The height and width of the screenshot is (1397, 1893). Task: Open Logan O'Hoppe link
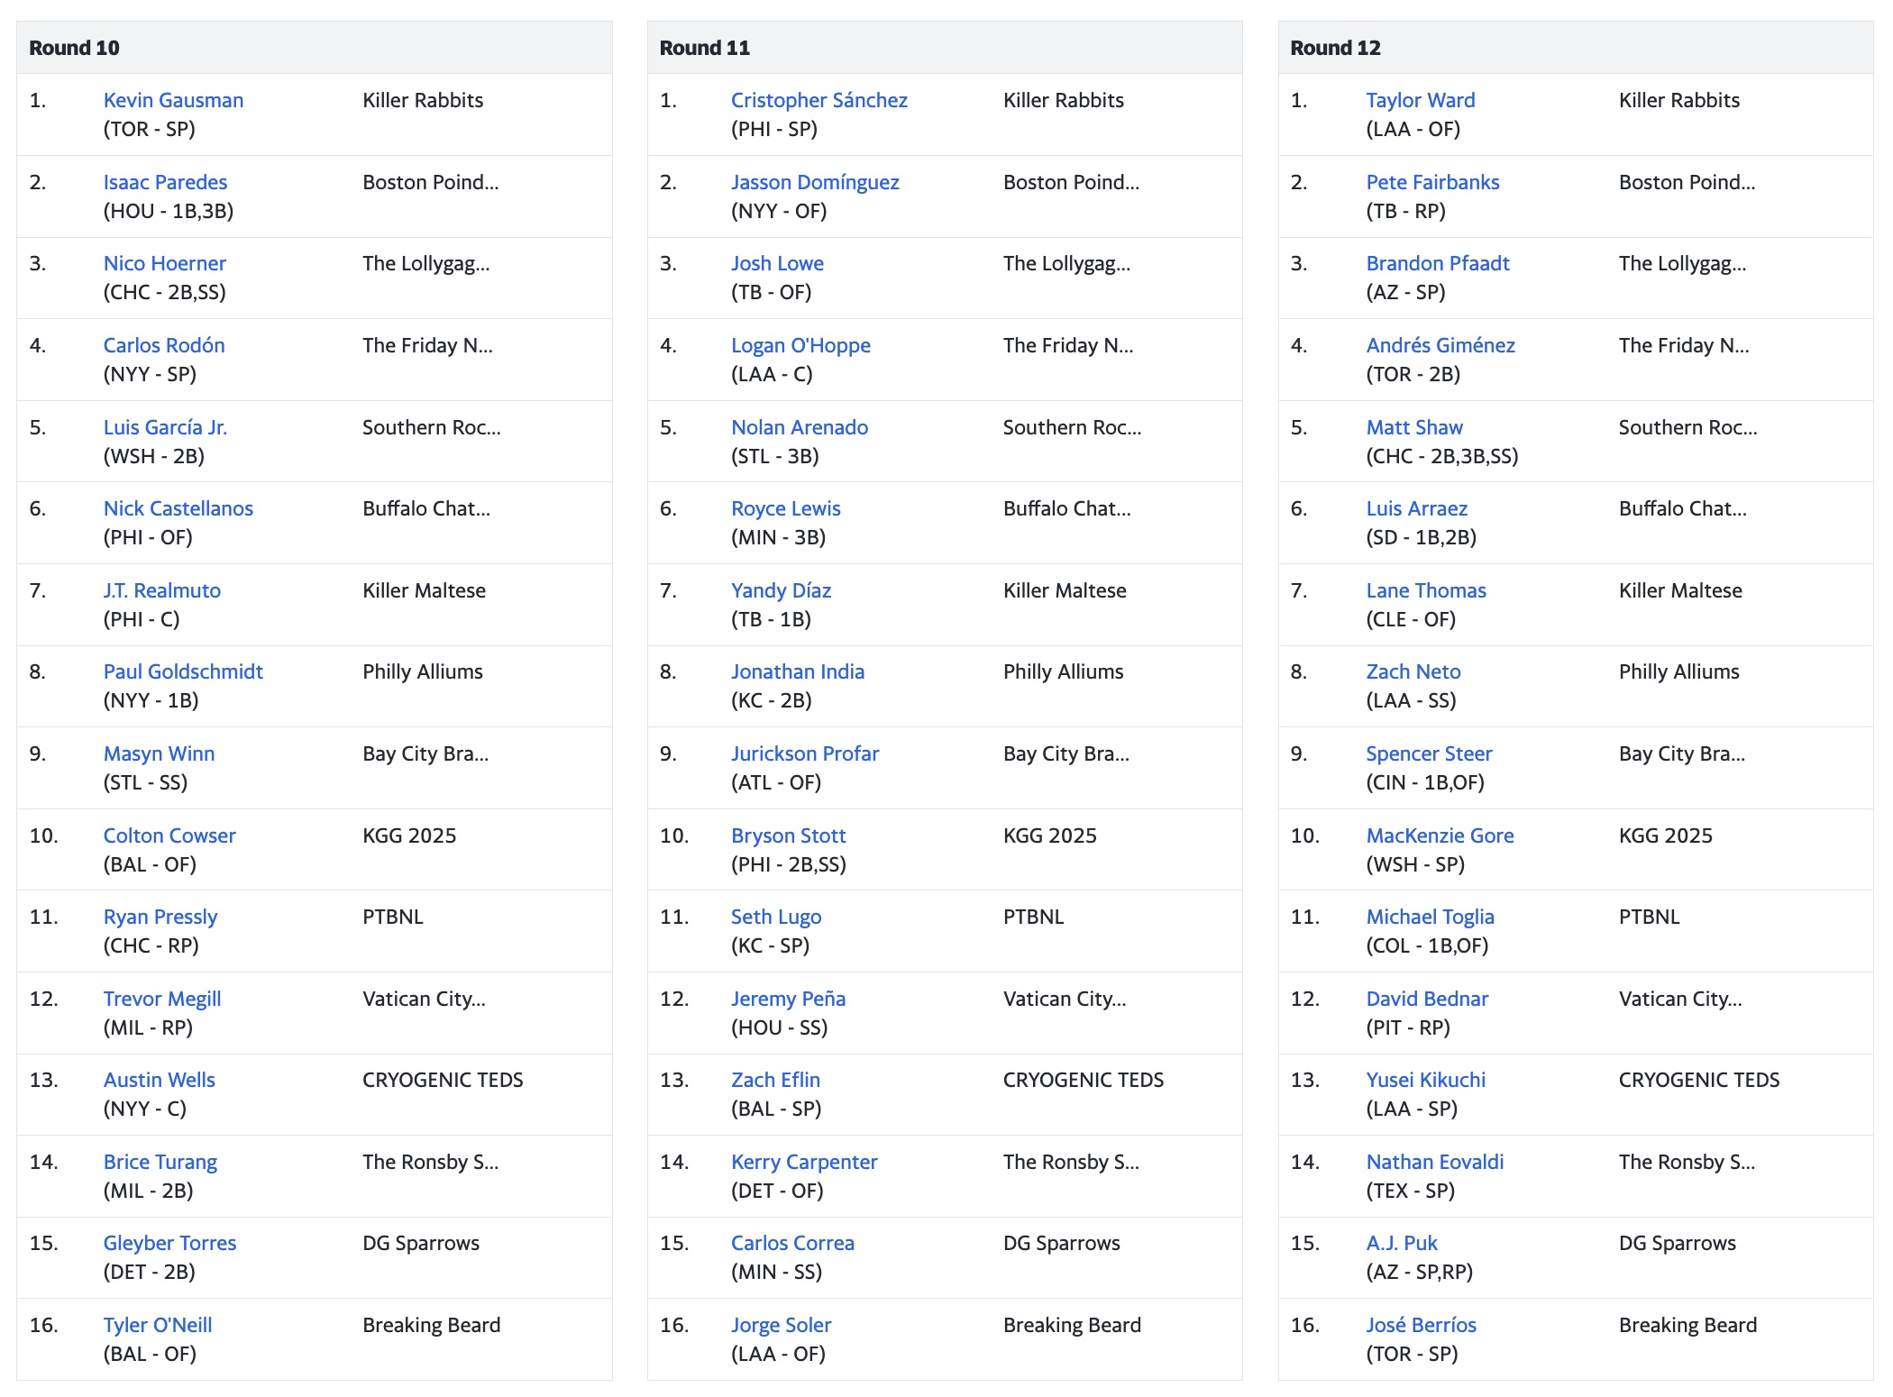[x=800, y=345]
